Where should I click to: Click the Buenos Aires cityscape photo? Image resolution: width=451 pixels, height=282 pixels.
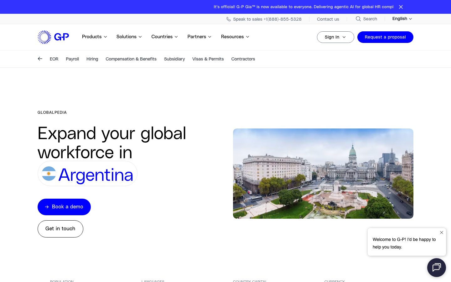pyautogui.click(x=323, y=174)
